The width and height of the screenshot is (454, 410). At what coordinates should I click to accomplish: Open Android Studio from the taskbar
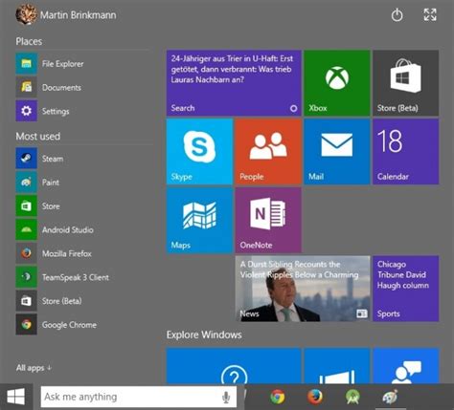352,397
